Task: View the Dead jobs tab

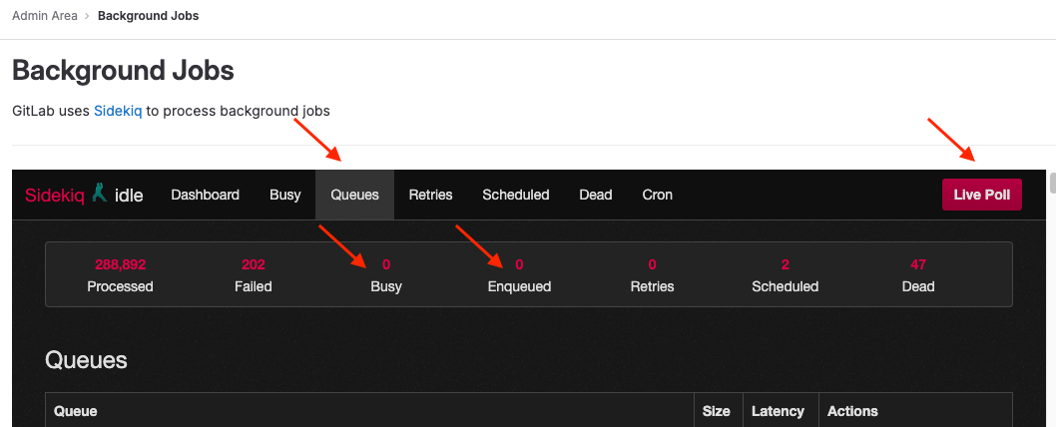Action: point(595,195)
